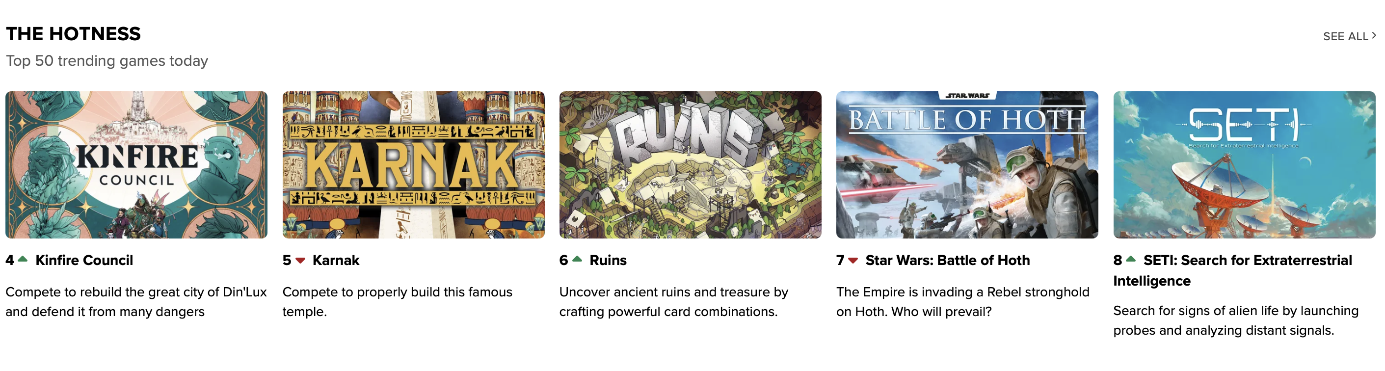
Task: Open the Karnak cover image
Action: [x=413, y=165]
